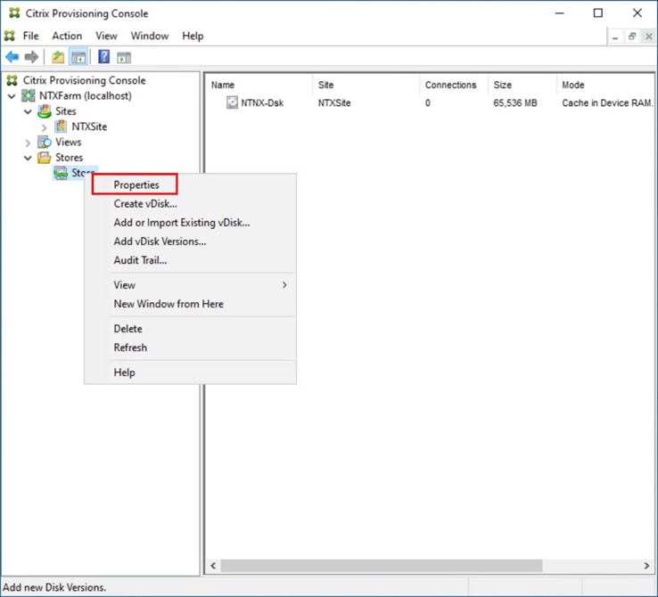Click the NTNX-Dsk vDisk icon
The width and height of the screenshot is (658, 597).
tap(232, 102)
